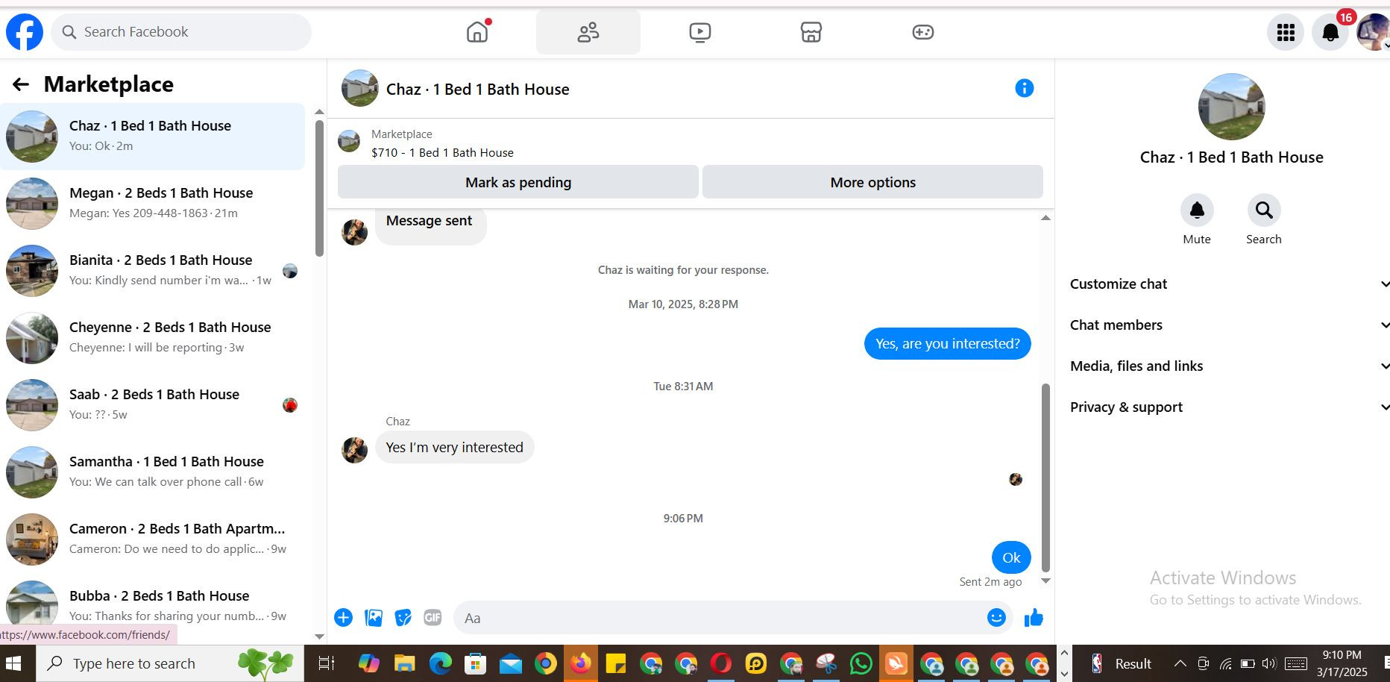Viewport: 1390px width, 682px height.
Task: Click the Search Facebook field
Action: tap(181, 32)
